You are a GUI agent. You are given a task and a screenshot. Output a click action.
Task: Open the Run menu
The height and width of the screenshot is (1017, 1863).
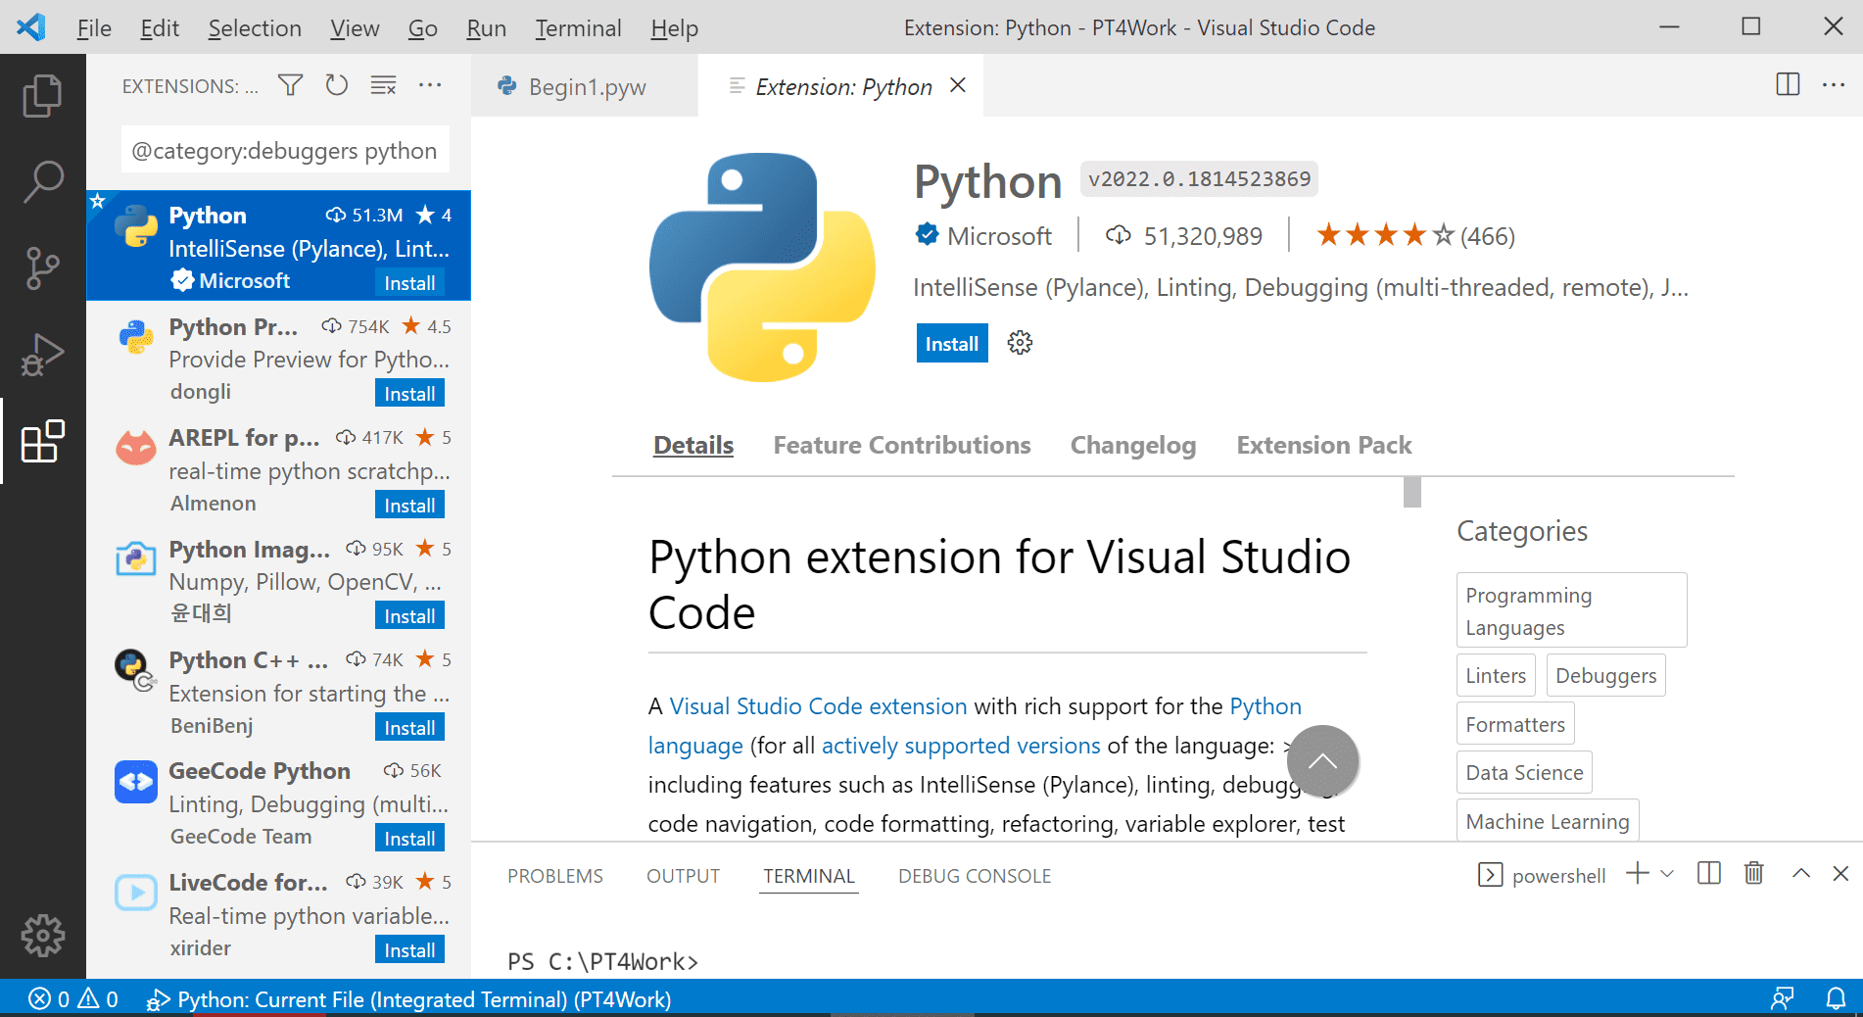486,28
